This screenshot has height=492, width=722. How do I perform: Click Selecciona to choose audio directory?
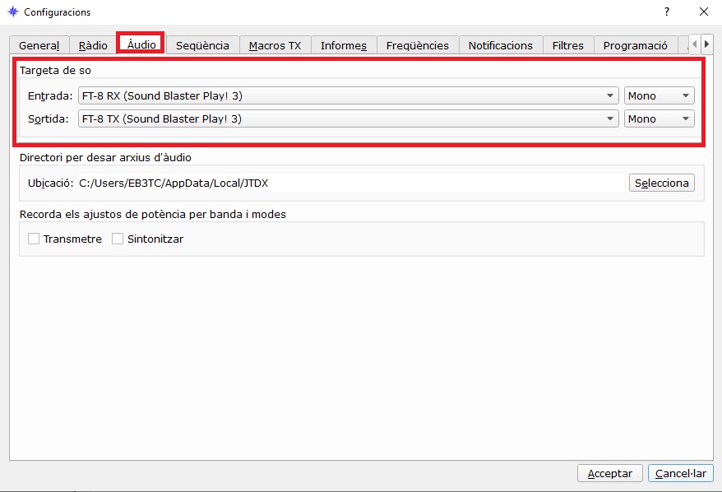(x=662, y=183)
